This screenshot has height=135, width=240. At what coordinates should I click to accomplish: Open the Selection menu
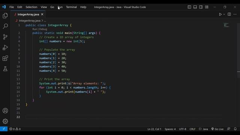(x=31, y=7)
